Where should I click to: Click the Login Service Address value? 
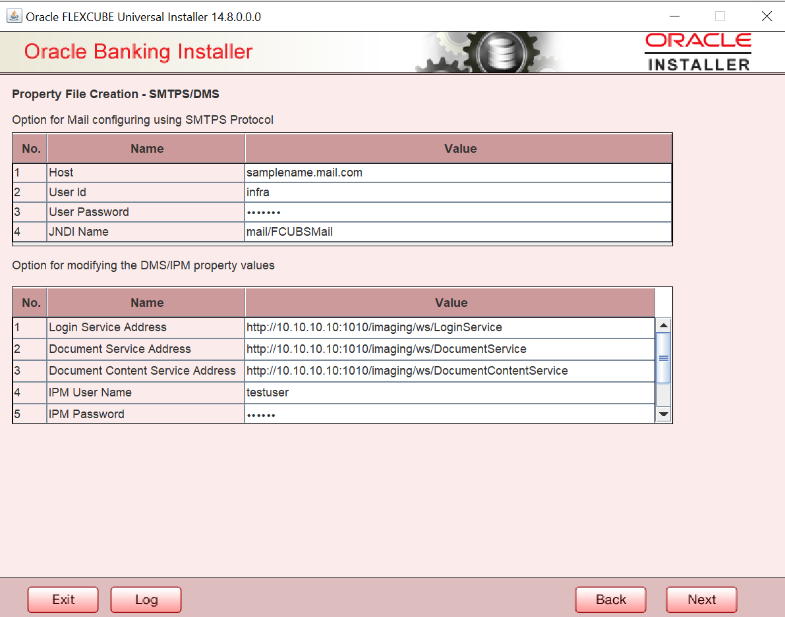[x=449, y=327]
